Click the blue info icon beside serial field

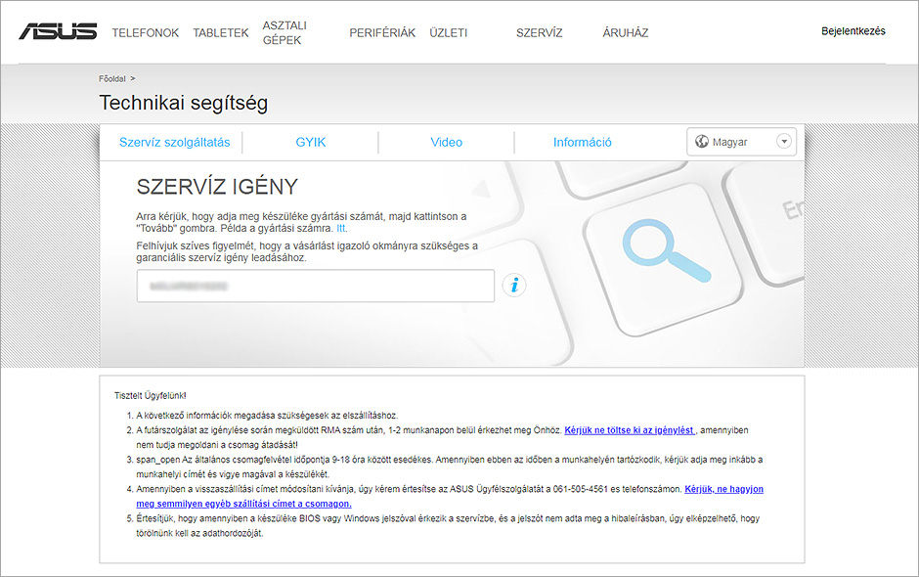click(514, 286)
